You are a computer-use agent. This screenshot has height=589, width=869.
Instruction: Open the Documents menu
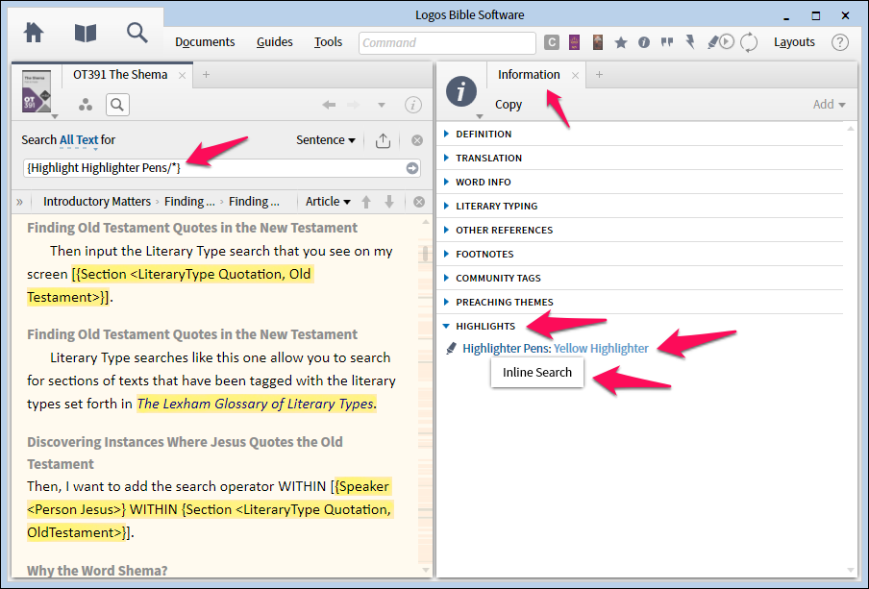point(205,42)
